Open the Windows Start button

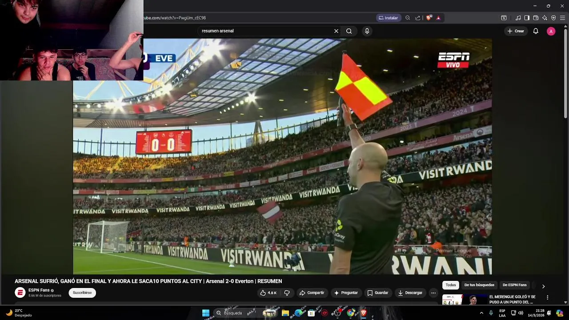206,313
